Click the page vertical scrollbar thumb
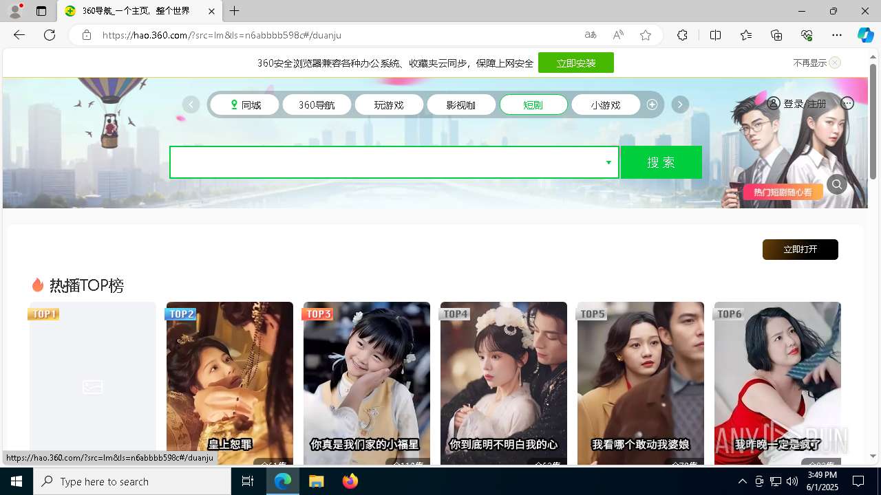Image resolution: width=881 pixels, height=495 pixels. [873, 120]
